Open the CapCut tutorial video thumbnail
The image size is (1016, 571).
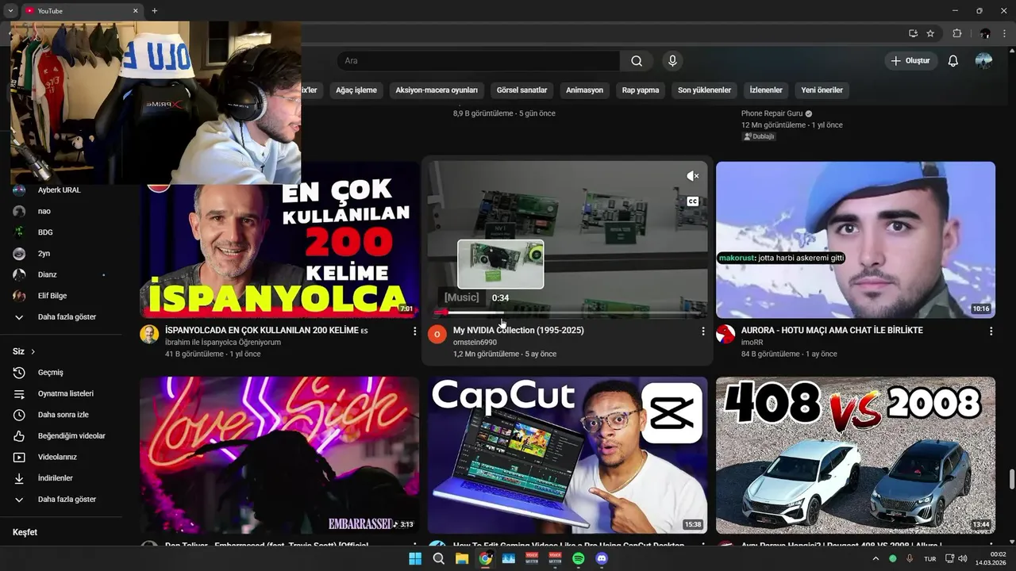[568, 455]
